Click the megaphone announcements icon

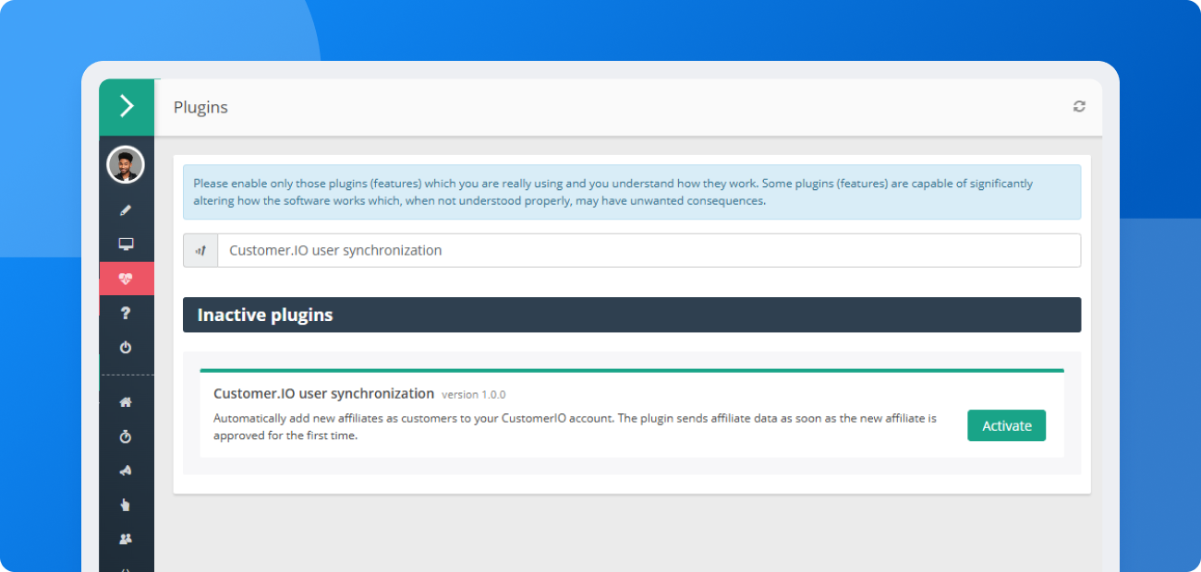pyautogui.click(x=126, y=470)
